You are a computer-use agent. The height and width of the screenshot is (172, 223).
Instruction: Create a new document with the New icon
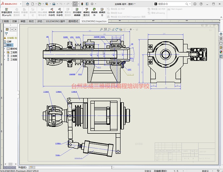point(33,4)
